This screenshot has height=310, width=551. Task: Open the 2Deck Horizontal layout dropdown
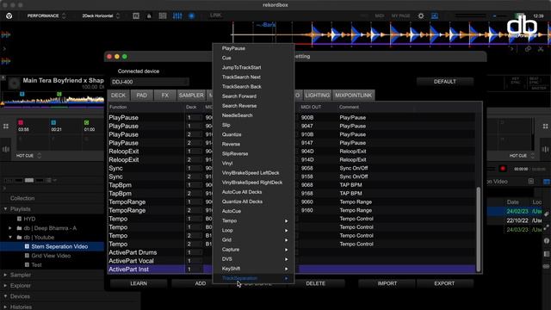[x=101, y=15]
